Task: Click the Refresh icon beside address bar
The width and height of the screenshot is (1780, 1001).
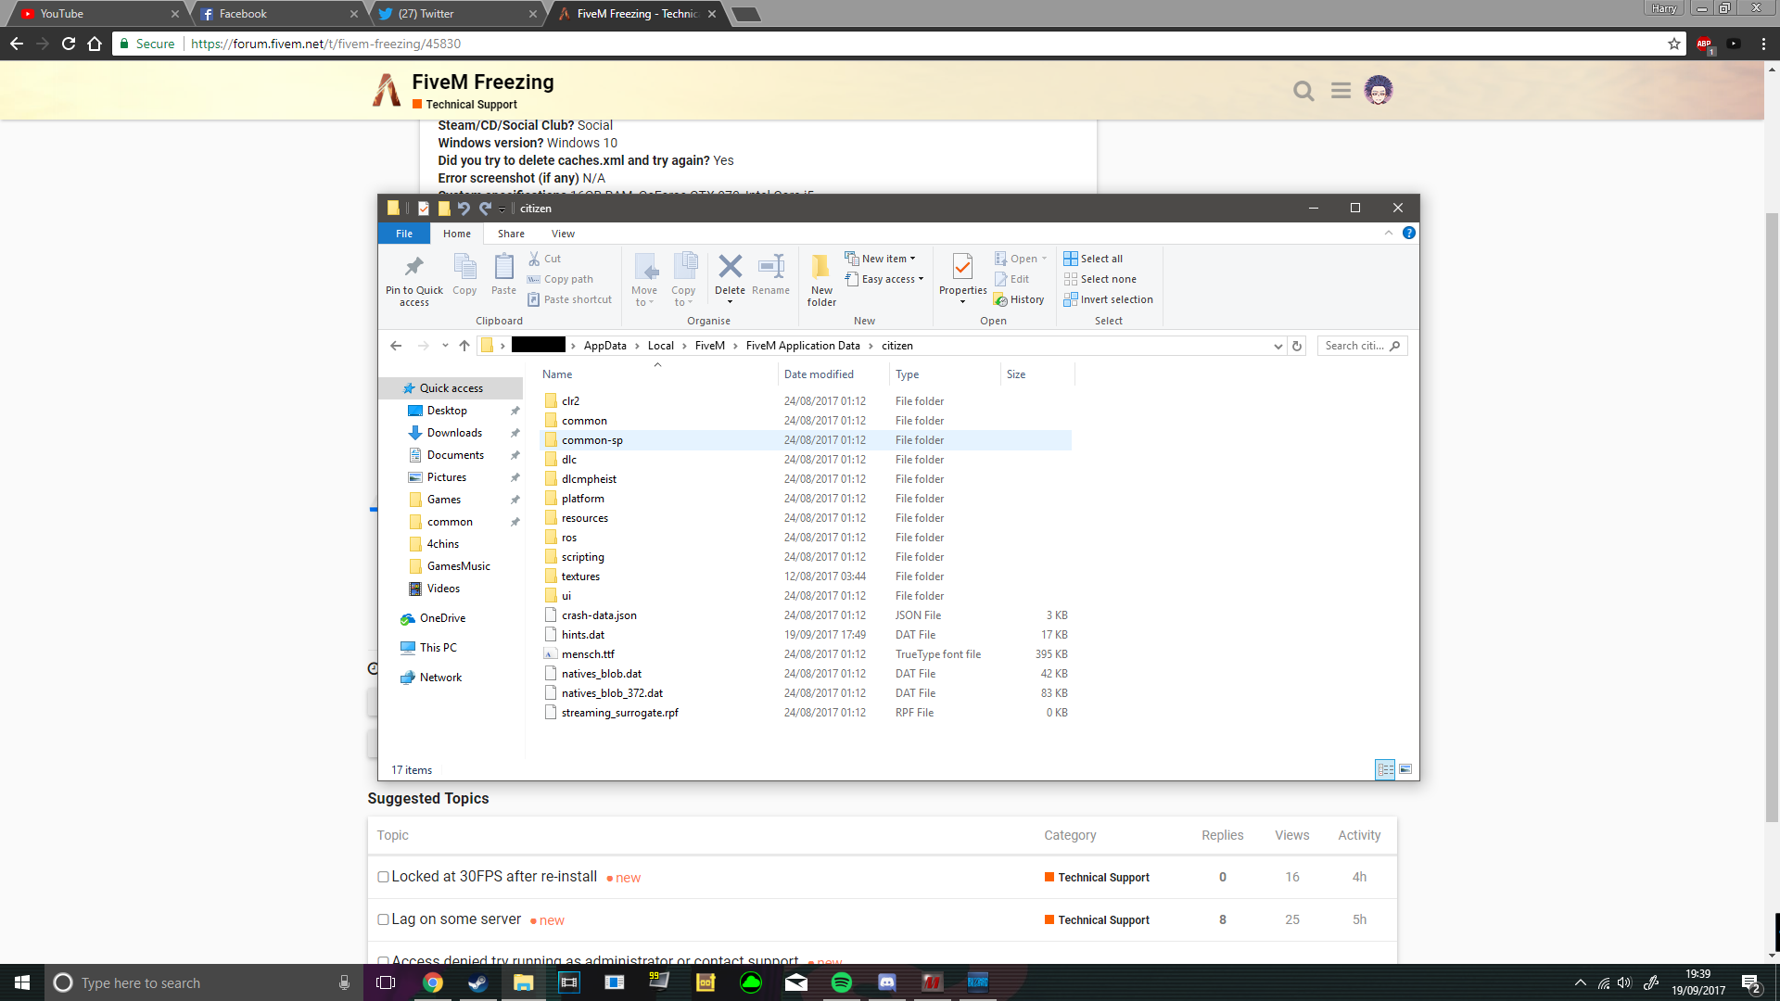Action: [x=1297, y=346]
